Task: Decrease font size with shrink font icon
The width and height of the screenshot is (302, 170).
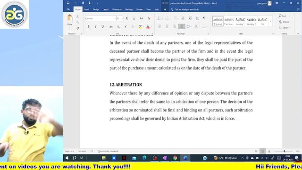Action: pyautogui.click(x=134, y=18)
